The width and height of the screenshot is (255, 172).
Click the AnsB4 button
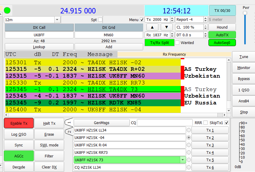pyautogui.click(x=244, y=101)
